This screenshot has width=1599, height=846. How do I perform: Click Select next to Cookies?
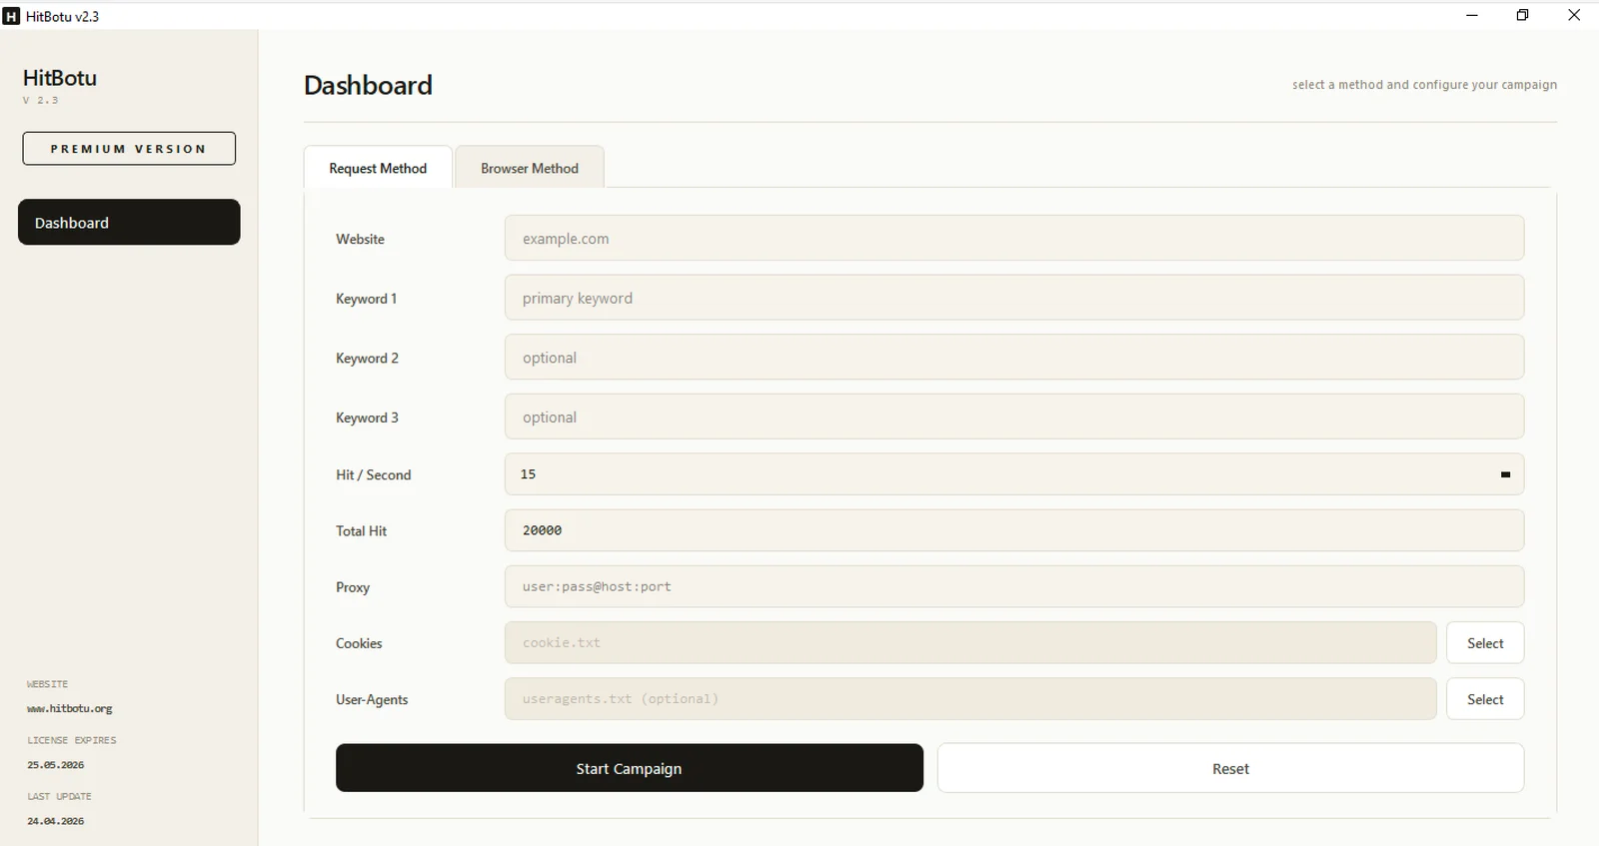tap(1485, 643)
